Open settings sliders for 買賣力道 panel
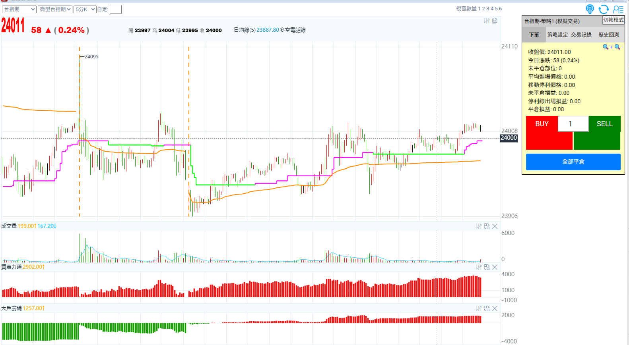629x345 pixels. (x=479, y=267)
